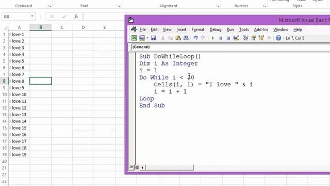330x186 pixels.
Task: Click the Excel icon left of the File menu
Action: 134,29
